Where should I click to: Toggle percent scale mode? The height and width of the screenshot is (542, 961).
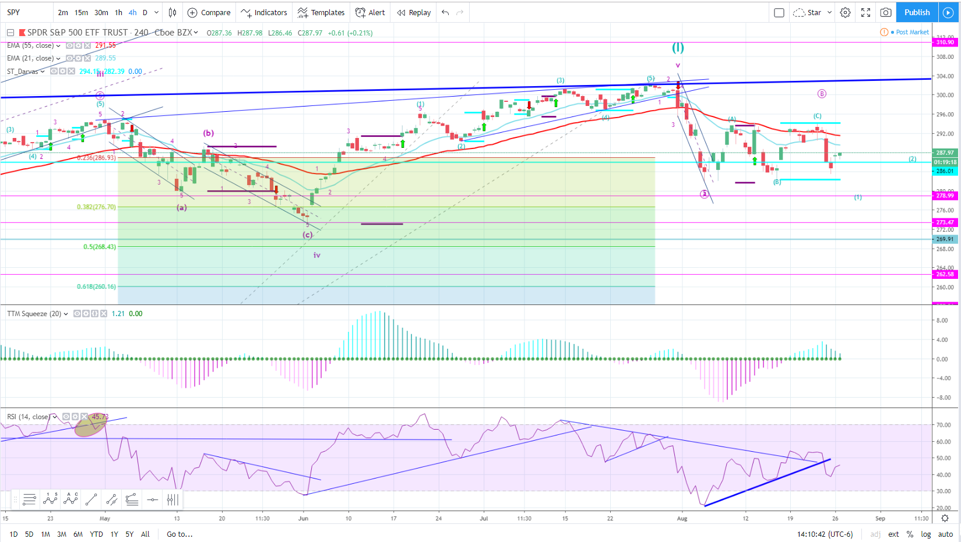(x=910, y=534)
